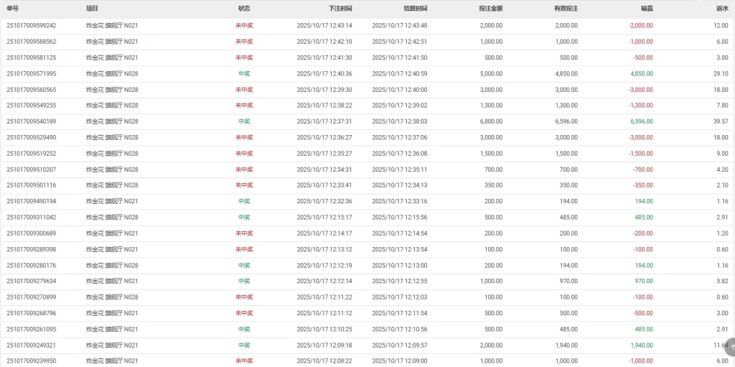Click the 状态 column header
Screen dimensions: 735x367
[x=244, y=8]
